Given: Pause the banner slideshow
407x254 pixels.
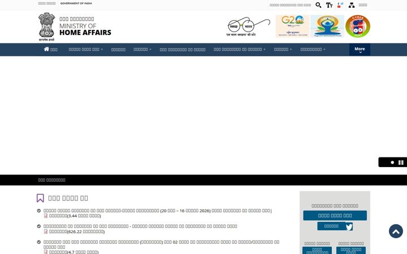Looking at the screenshot, I should (x=401, y=163).
